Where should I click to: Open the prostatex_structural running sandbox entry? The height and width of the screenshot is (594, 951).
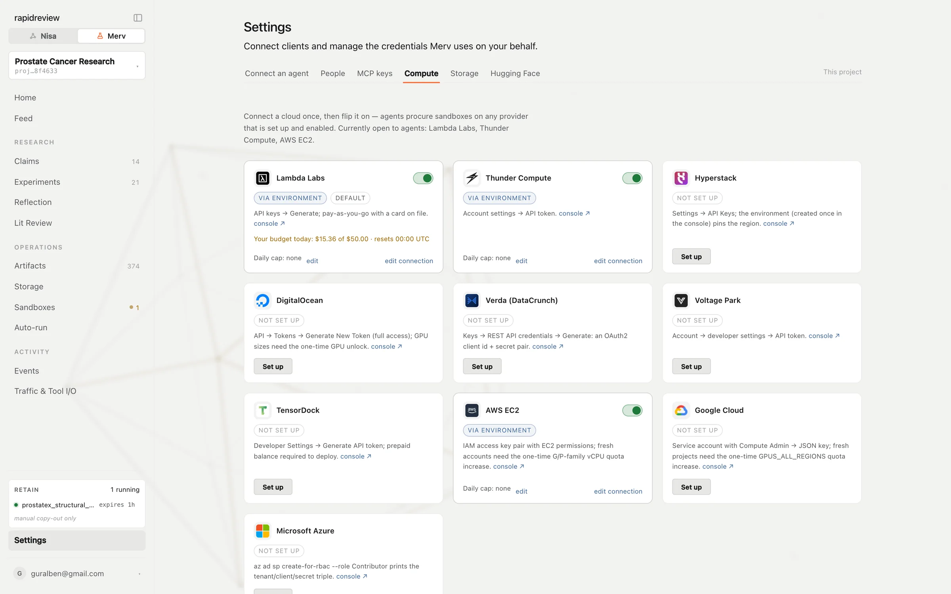77,505
